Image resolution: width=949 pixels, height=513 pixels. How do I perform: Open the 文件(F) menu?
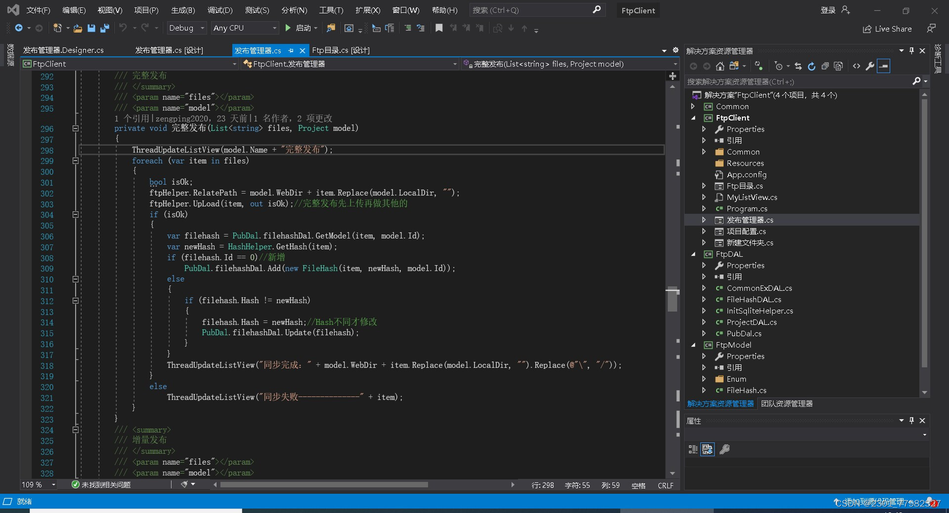pyautogui.click(x=38, y=10)
